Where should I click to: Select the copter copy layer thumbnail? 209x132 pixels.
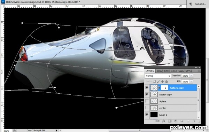[154, 94]
